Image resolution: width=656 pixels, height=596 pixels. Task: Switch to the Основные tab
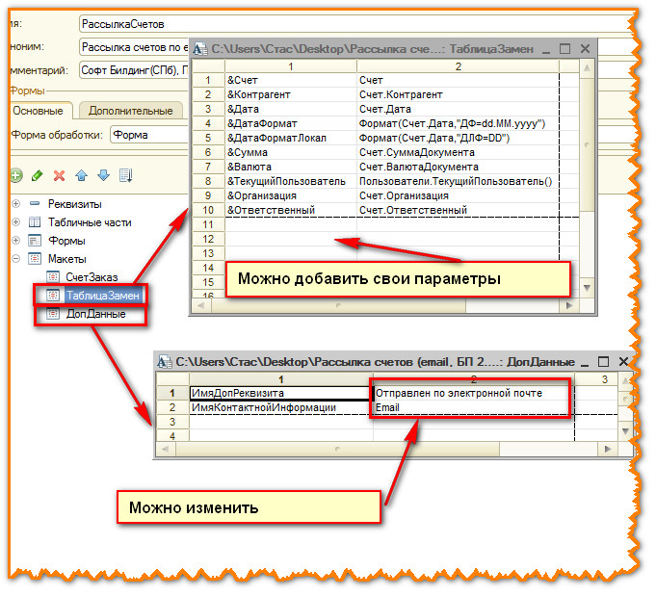tap(39, 112)
